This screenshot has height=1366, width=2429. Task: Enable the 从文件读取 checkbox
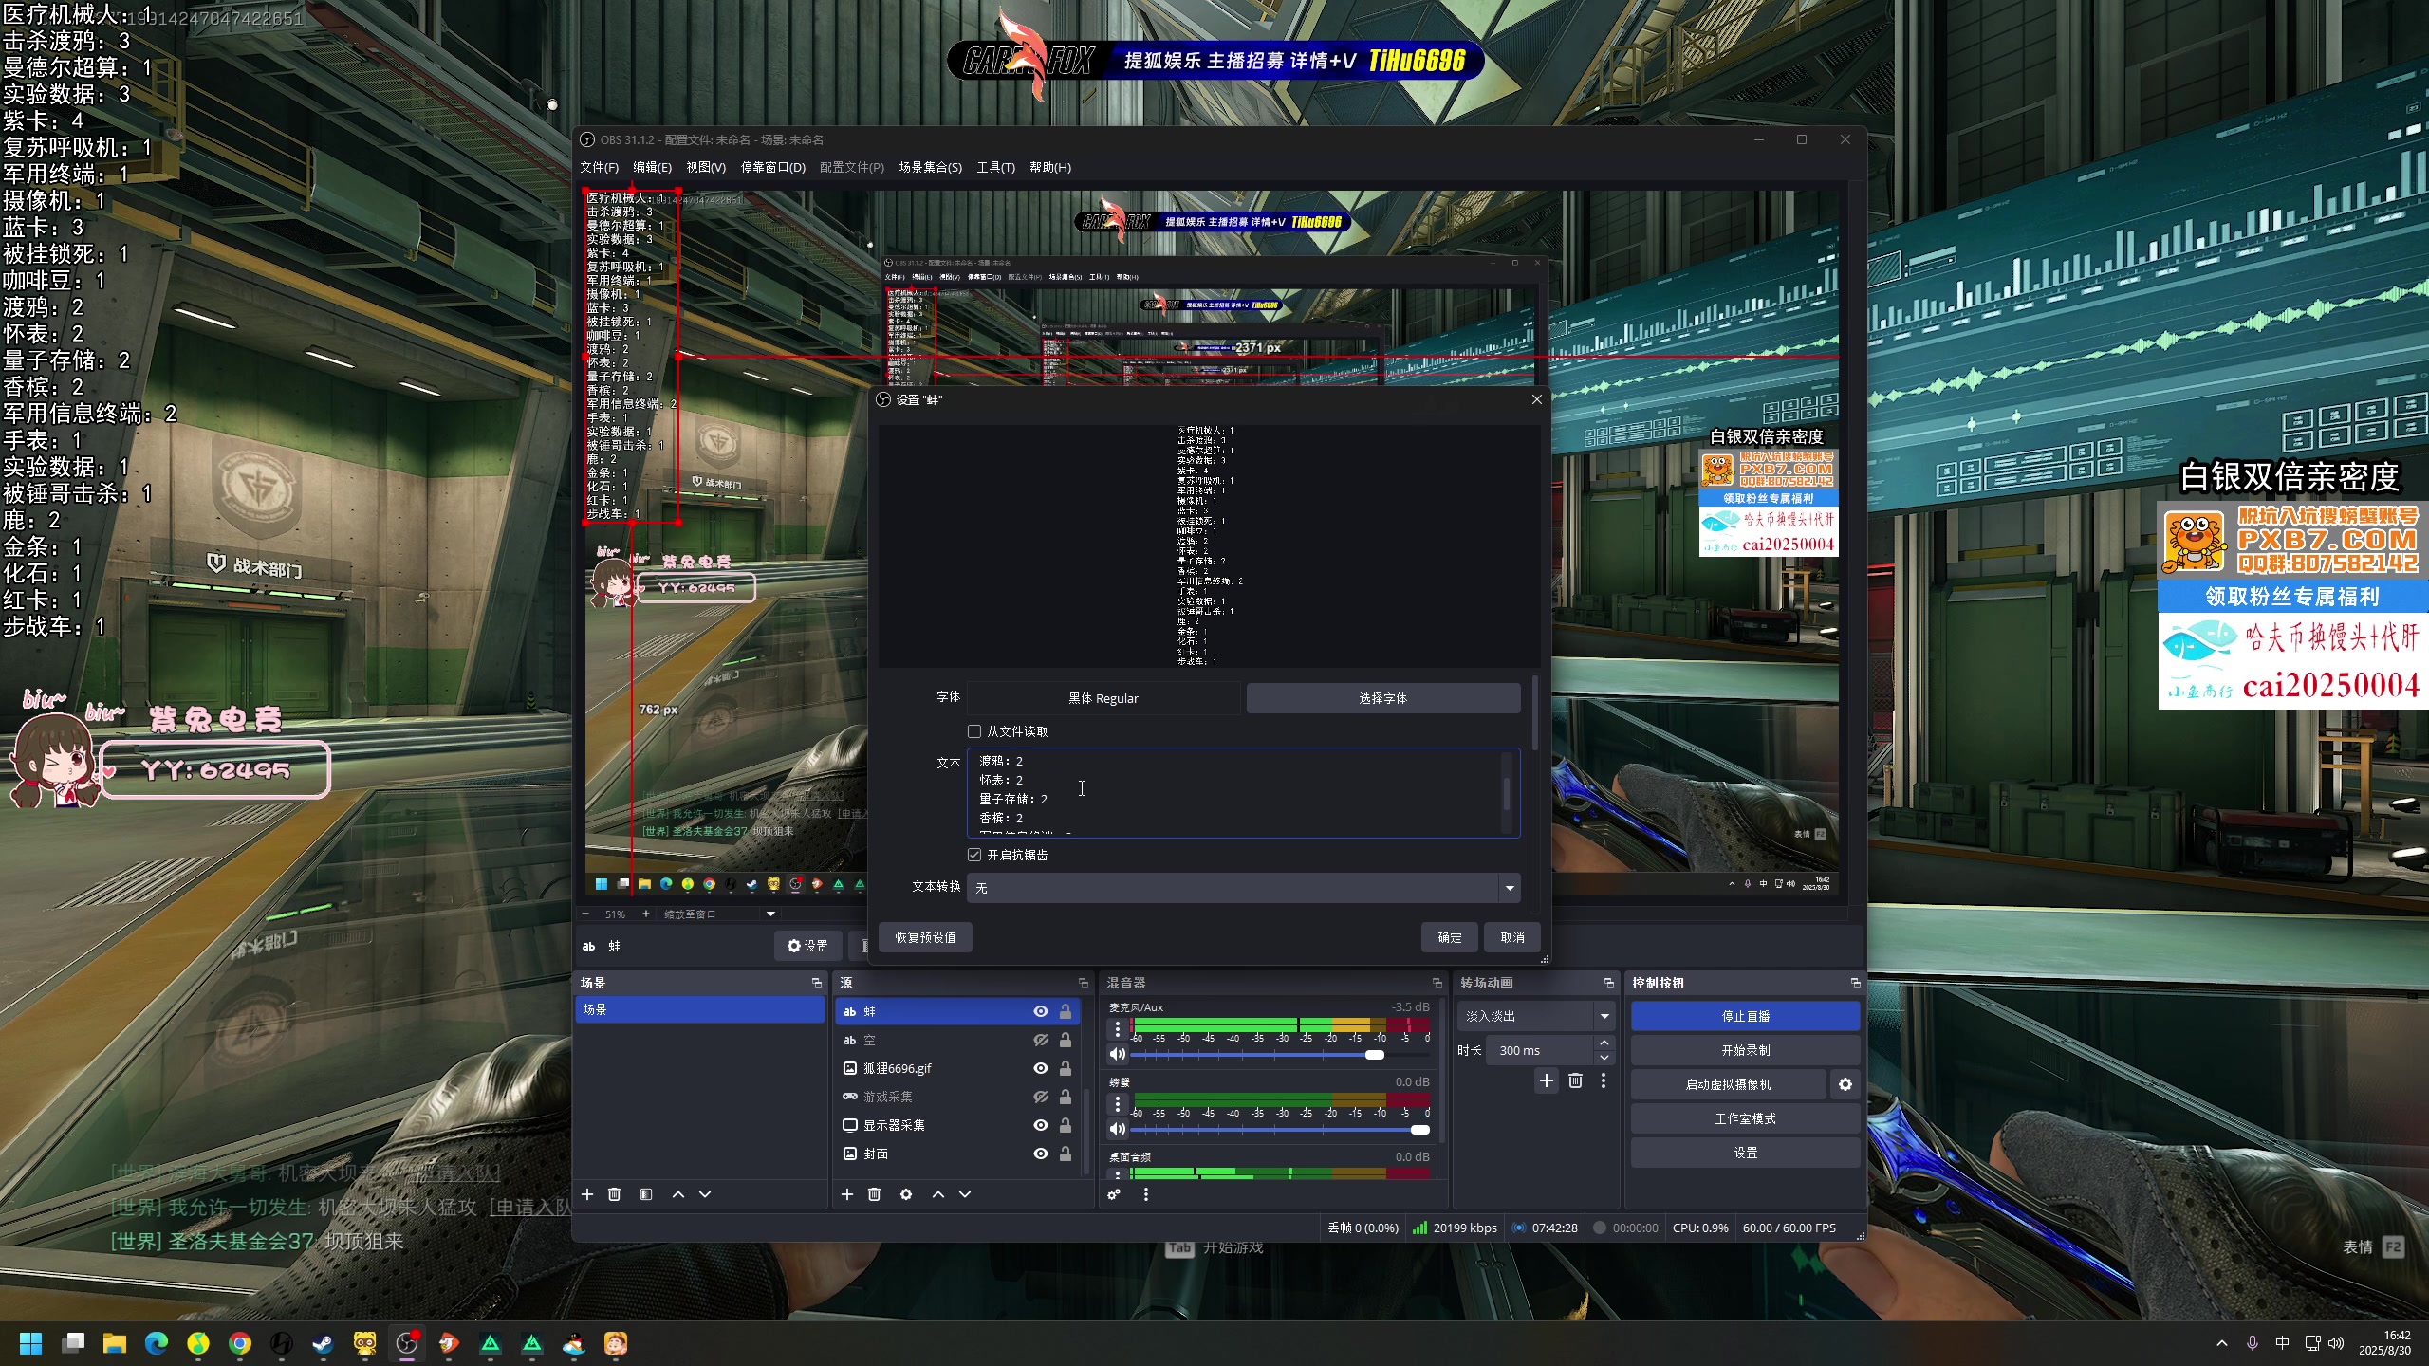974,731
